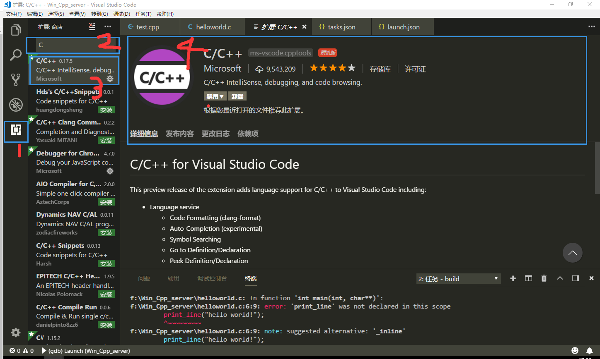Click the editor vertical scrollbar
The width and height of the screenshot is (600, 359).
597,168
